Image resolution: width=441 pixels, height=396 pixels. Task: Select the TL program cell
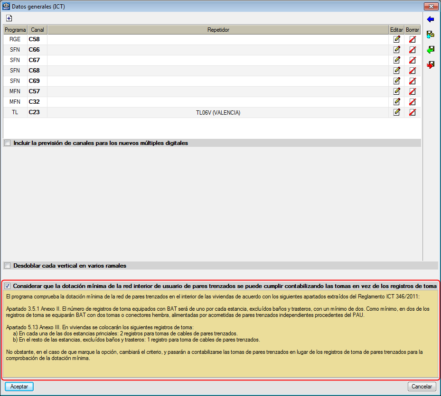click(15, 112)
